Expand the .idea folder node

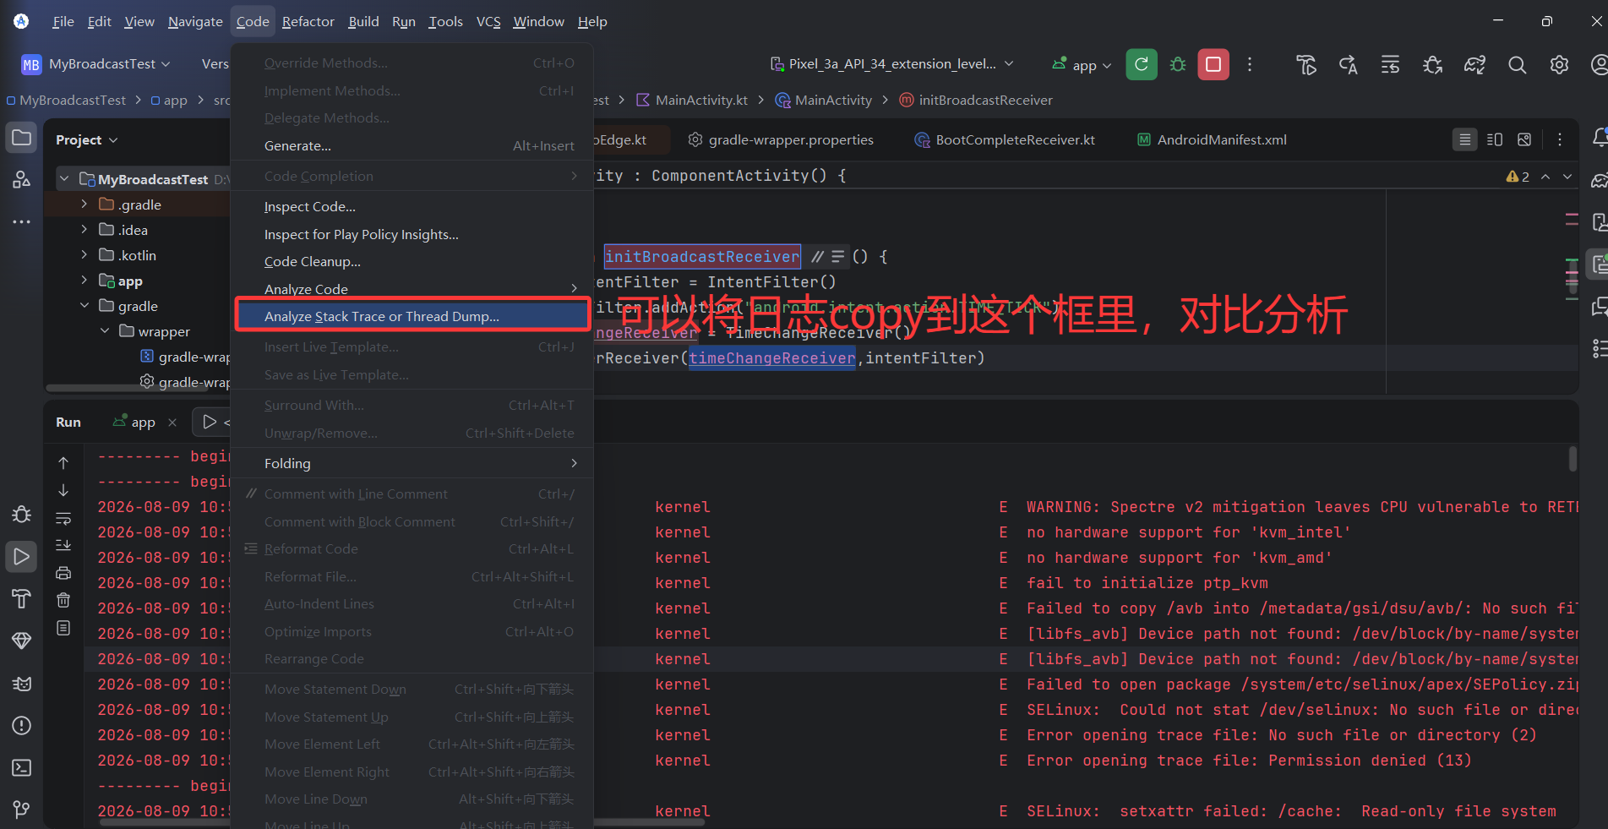pos(84,230)
